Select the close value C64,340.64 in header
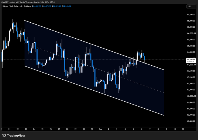This screenshot has width=198, height=140. click(66, 6)
